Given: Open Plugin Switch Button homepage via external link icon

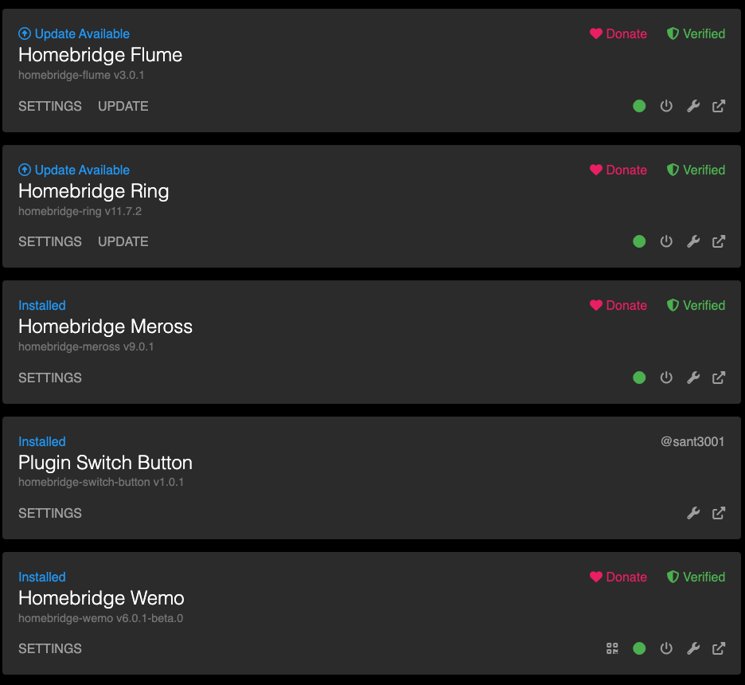Looking at the screenshot, I should [x=719, y=513].
